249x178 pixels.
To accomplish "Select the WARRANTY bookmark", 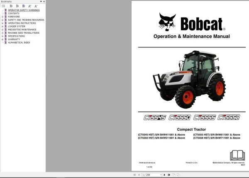I will (14, 39).
